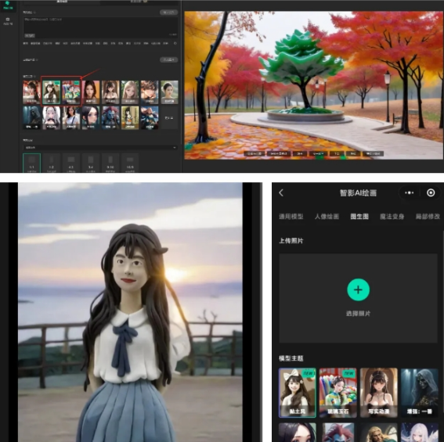Select the green top icon in the desktop left sidebar
This screenshot has width=444, height=442.
pos(8,5)
